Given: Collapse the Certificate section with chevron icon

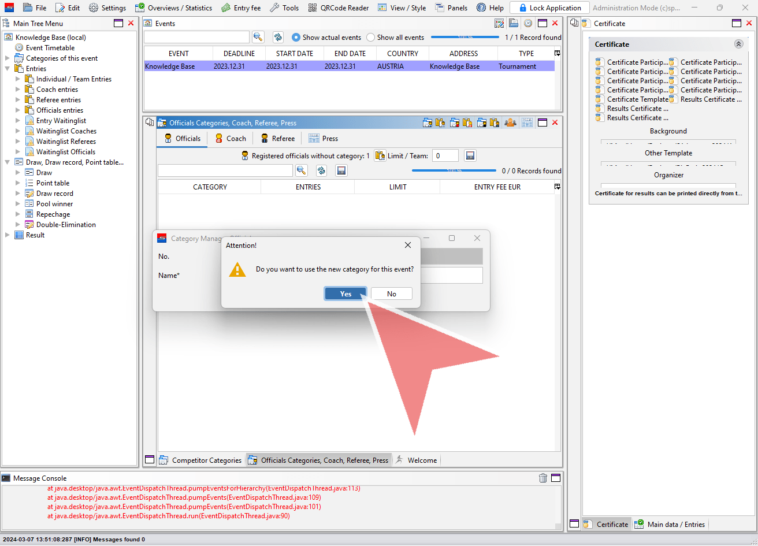Looking at the screenshot, I should (x=738, y=44).
